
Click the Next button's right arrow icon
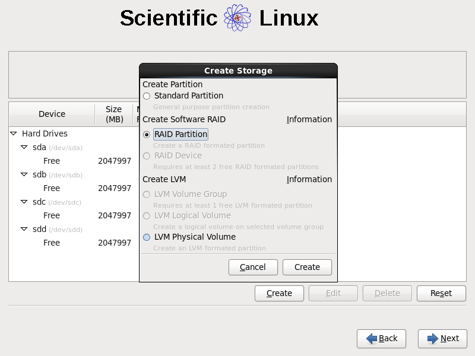click(433, 338)
